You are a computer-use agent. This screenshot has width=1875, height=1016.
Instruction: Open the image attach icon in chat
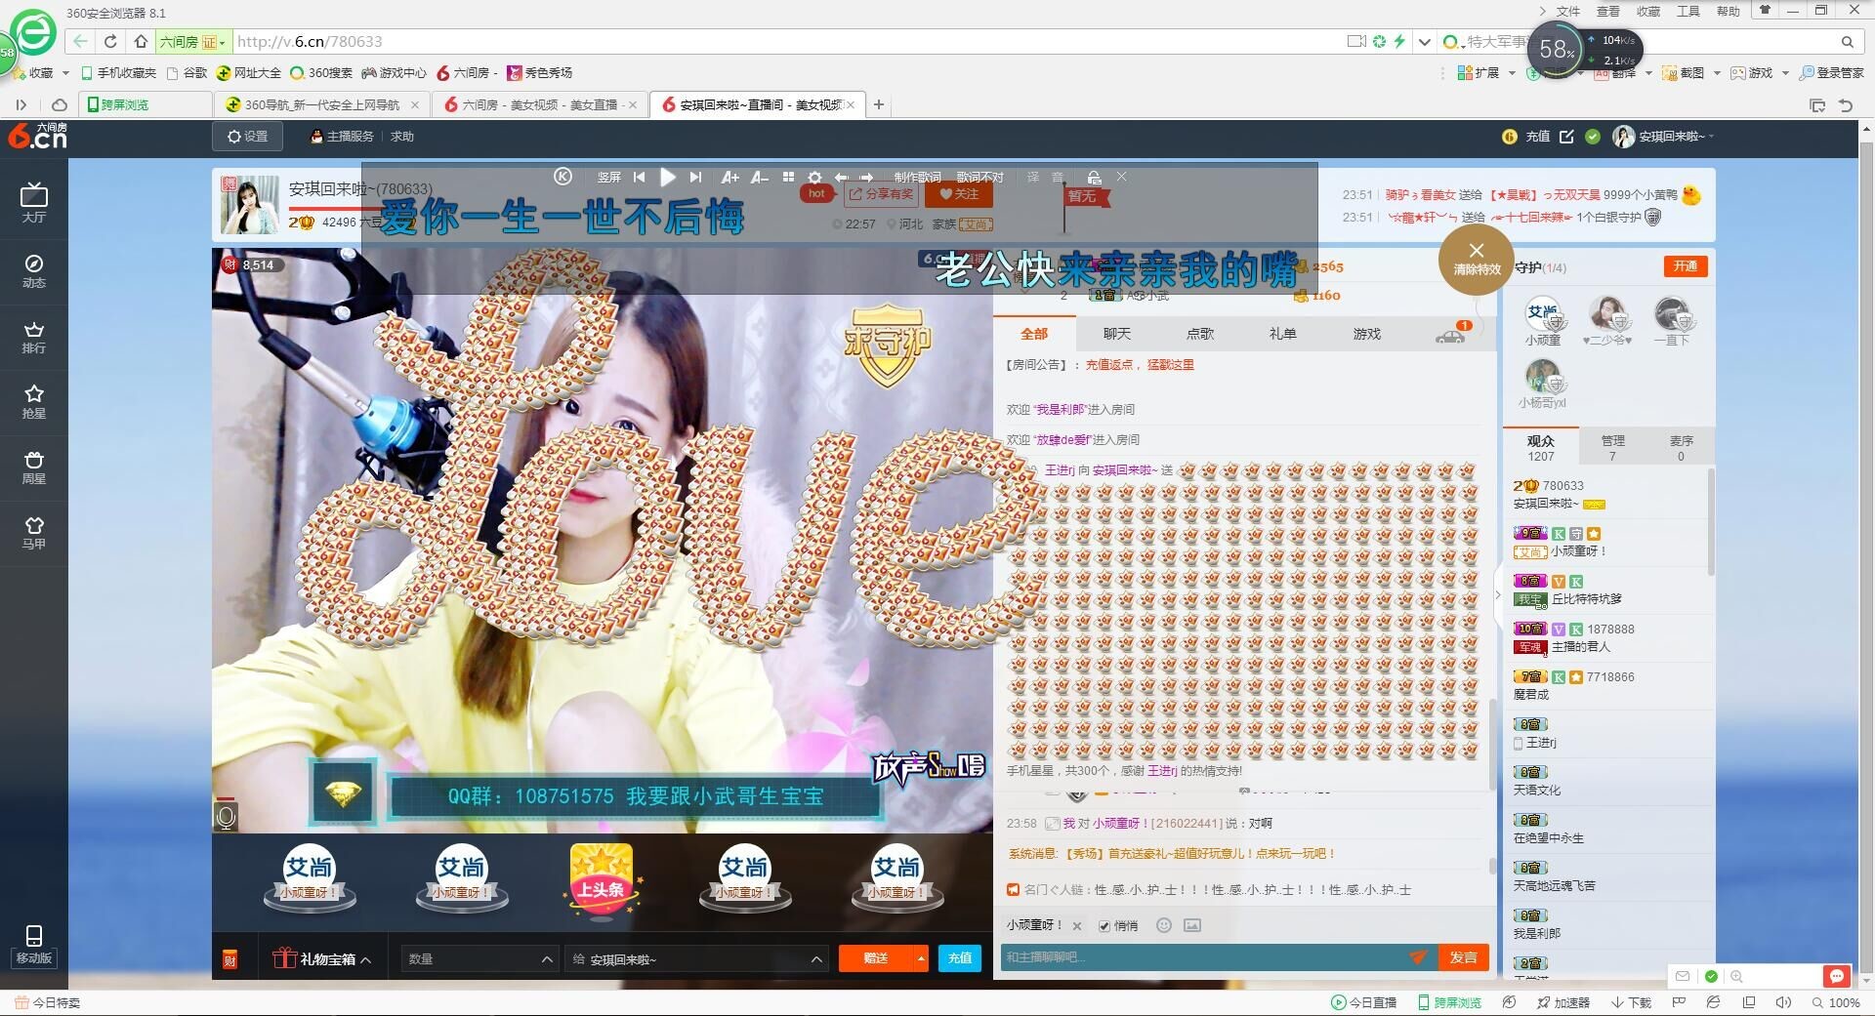coord(1192,925)
